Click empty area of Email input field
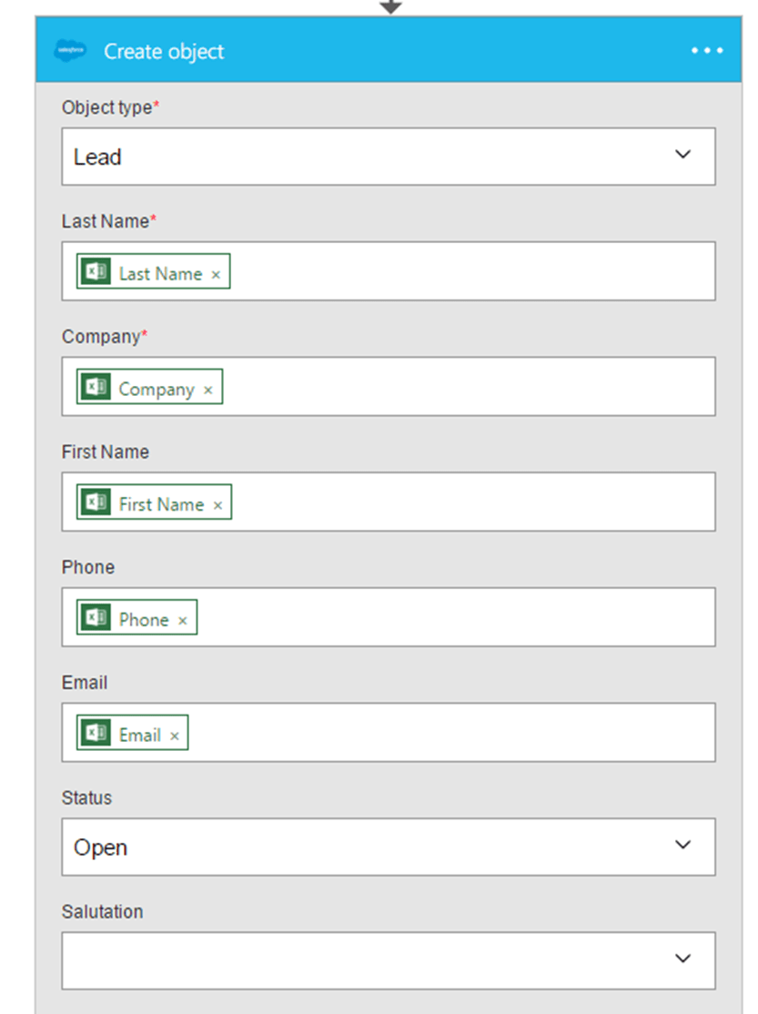The image size is (758, 1014). coord(455,734)
